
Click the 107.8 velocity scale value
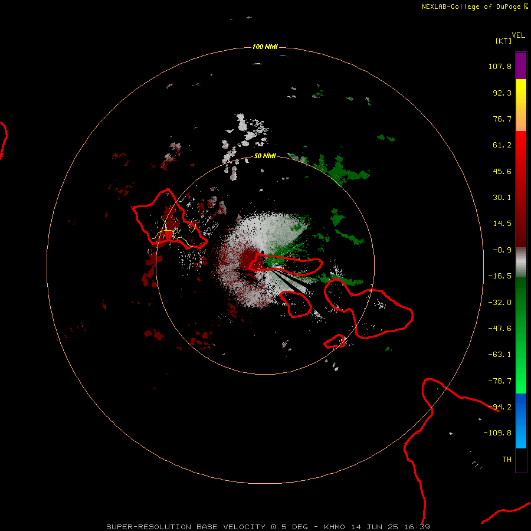click(x=500, y=66)
